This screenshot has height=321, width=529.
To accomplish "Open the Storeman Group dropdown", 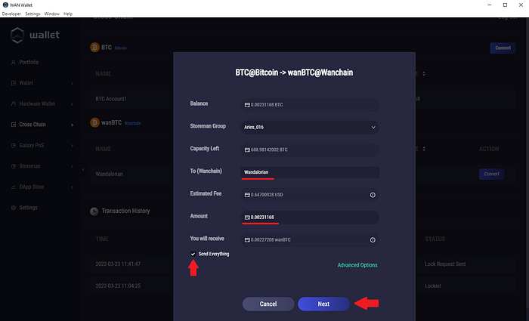I will click(308, 127).
